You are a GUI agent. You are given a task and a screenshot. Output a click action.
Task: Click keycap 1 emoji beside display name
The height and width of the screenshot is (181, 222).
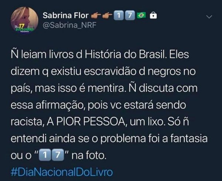119,15
